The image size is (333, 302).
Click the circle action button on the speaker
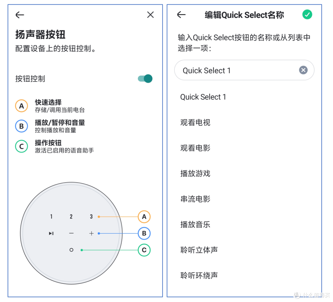[71, 250]
